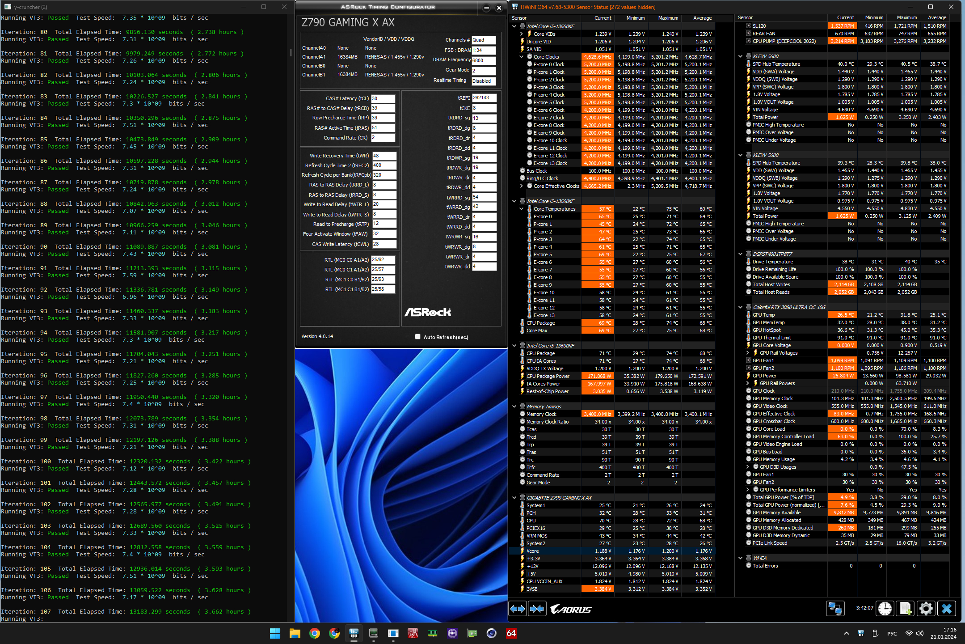This screenshot has height=644, width=965.
Task: Show hidden system tray icons chevron
Action: [846, 633]
